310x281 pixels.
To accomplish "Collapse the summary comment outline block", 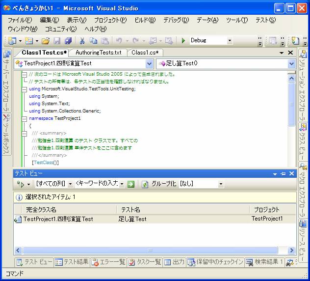I will 24,133.
